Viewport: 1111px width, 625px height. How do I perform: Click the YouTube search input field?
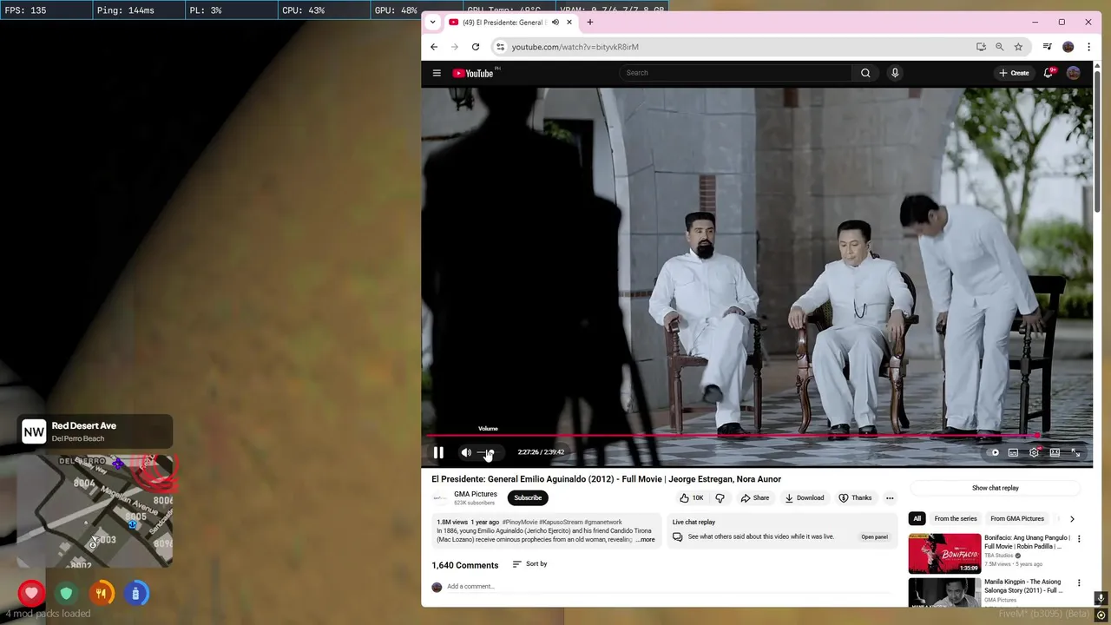[x=736, y=73]
